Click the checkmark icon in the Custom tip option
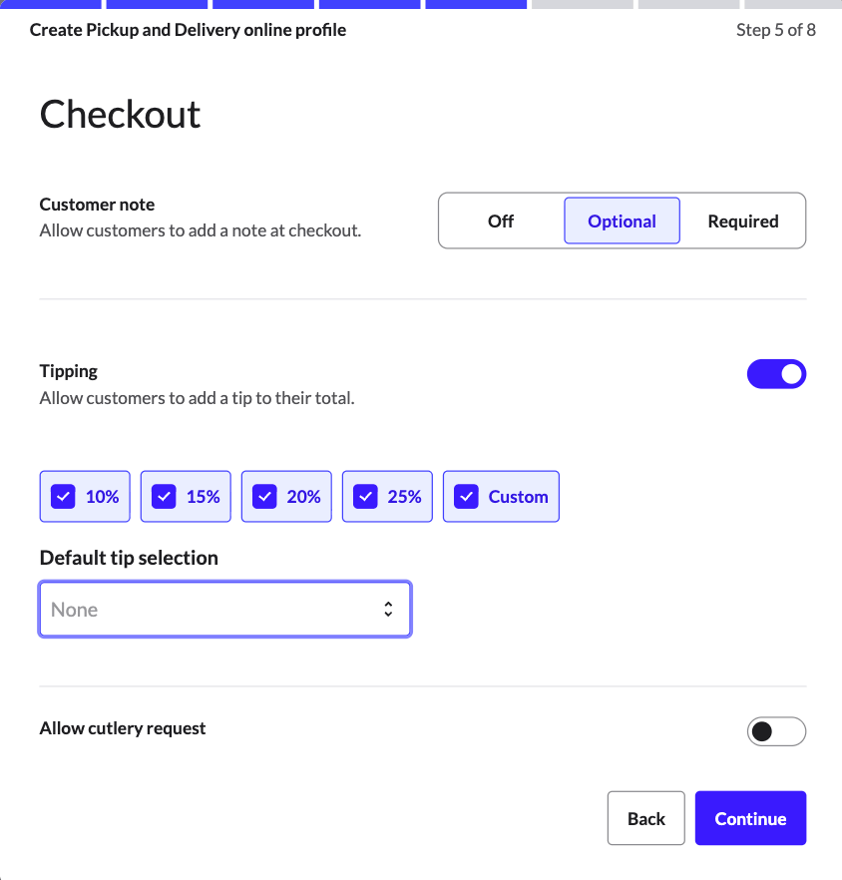Viewport: 842px width, 880px height. point(466,496)
